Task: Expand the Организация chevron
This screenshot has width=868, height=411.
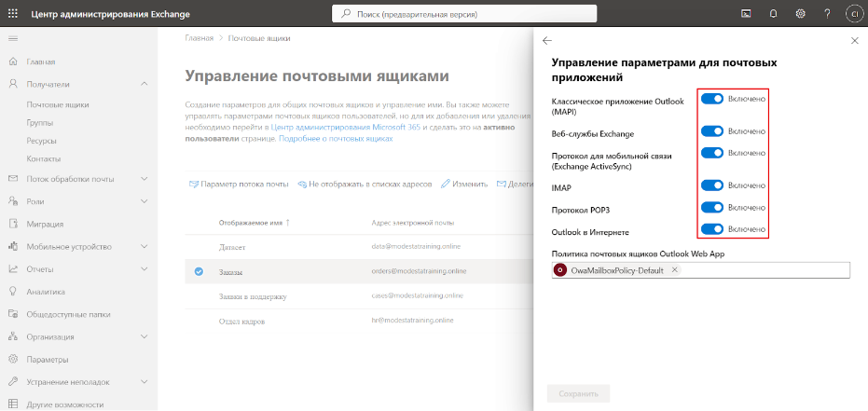Action: [145, 336]
